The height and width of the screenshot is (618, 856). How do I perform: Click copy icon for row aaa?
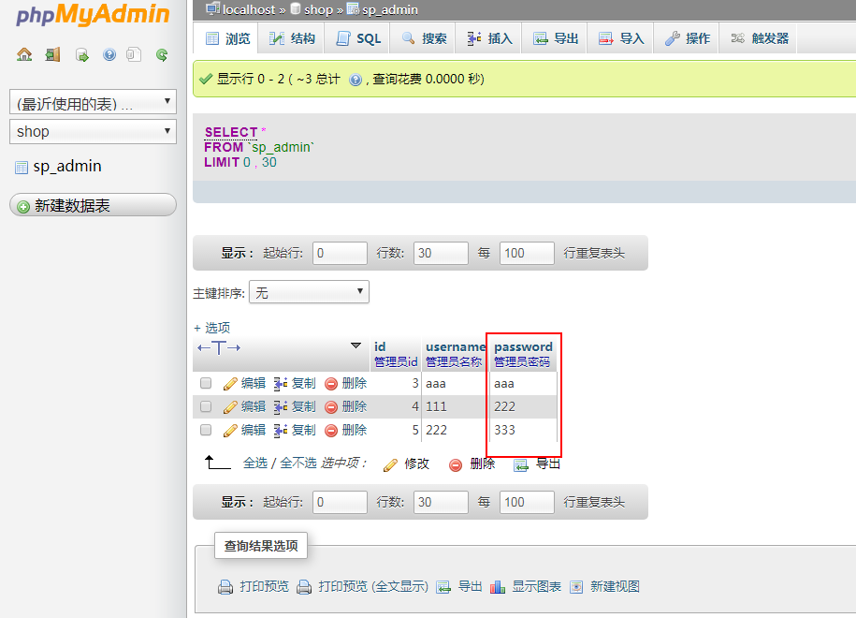click(x=281, y=384)
